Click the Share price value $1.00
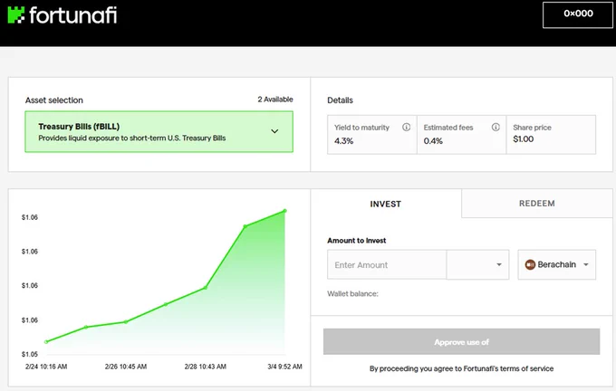Image resolution: width=616 pixels, height=391 pixels. click(523, 139)
